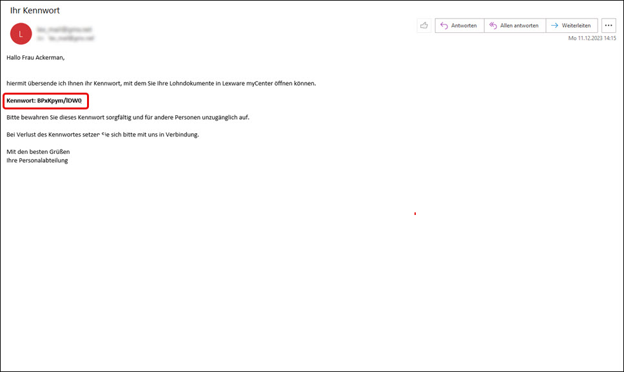Image resolution: width=624 pixels, height=372 pixels.
Task: Reply using the Antworten button
Action: tap(460, 26)
